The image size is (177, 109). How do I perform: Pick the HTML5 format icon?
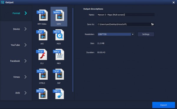click(42, 74)
